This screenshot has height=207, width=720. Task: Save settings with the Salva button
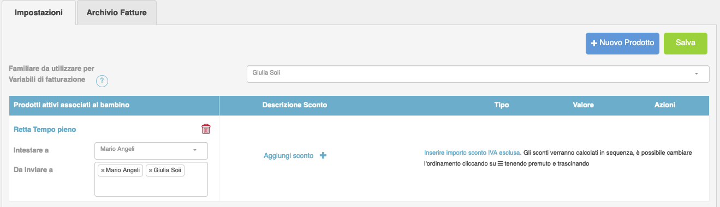coord(686,44)
